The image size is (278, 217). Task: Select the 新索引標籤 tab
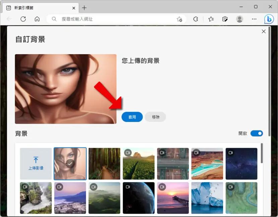(x=41, y=8)
